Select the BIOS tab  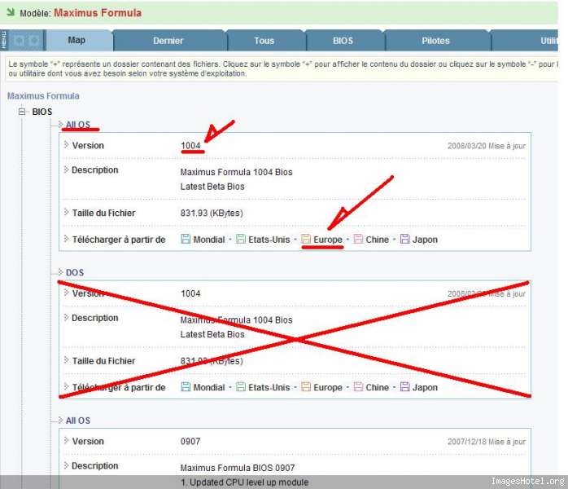[x=344, y=41]
